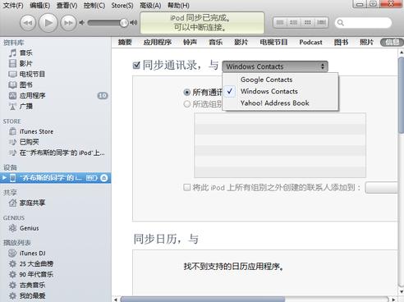404x302 pixels.
Task: Switch to the 应用程序 tab
Action: pyautogui.click(x=158, y=43)
